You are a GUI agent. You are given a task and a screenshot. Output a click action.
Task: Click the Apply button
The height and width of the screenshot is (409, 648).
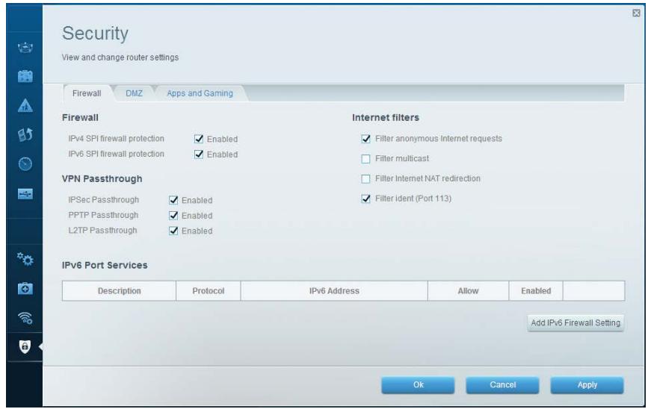(x=587, y=384)
